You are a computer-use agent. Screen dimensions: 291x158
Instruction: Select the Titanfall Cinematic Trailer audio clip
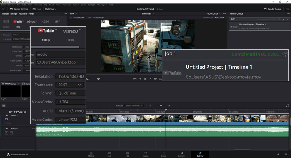[162, 131]
